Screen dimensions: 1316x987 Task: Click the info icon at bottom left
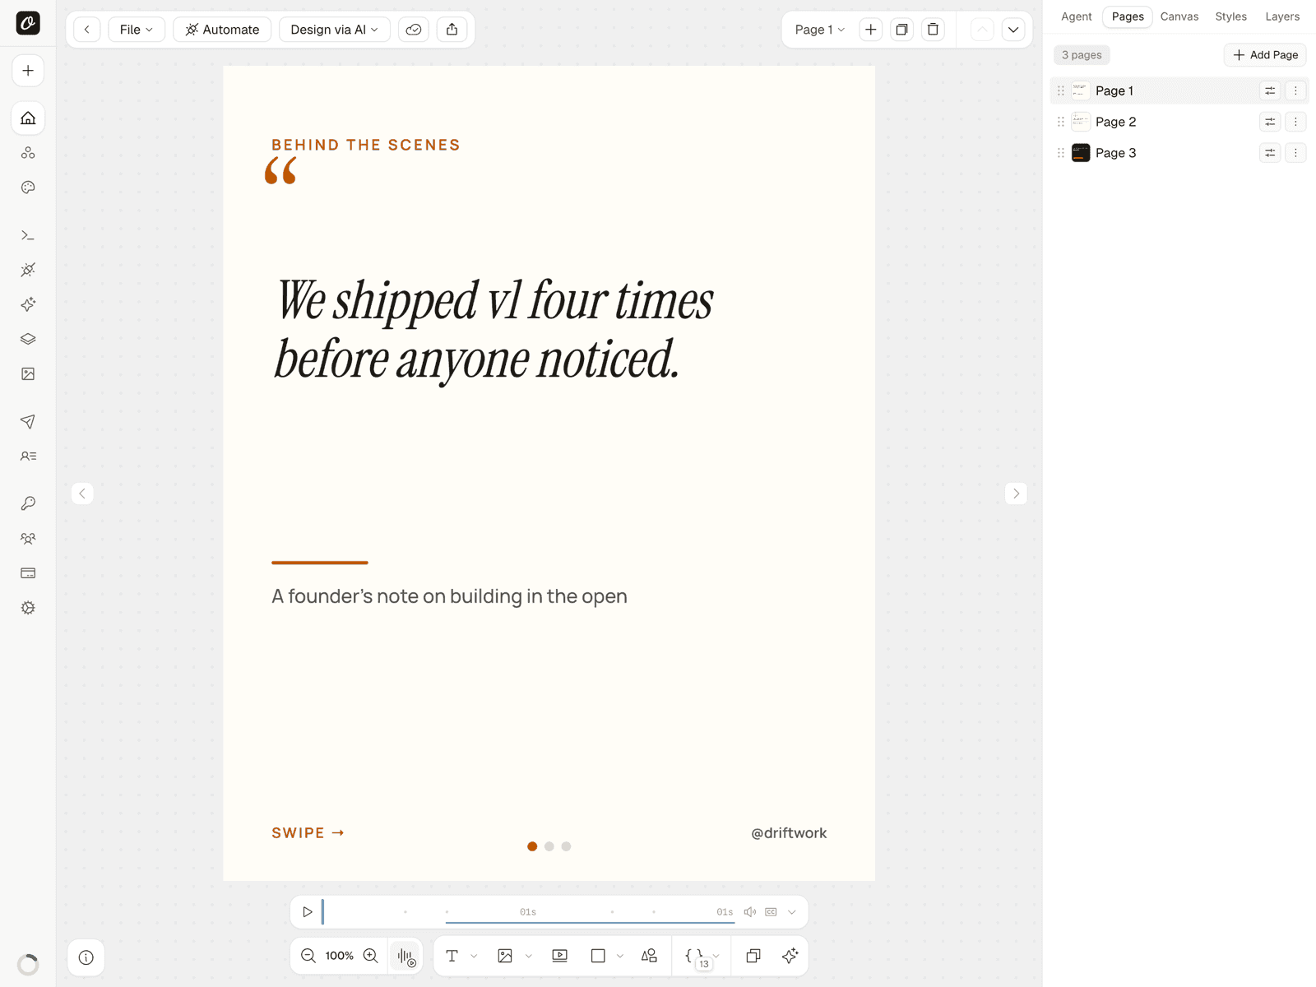[86, 957]
